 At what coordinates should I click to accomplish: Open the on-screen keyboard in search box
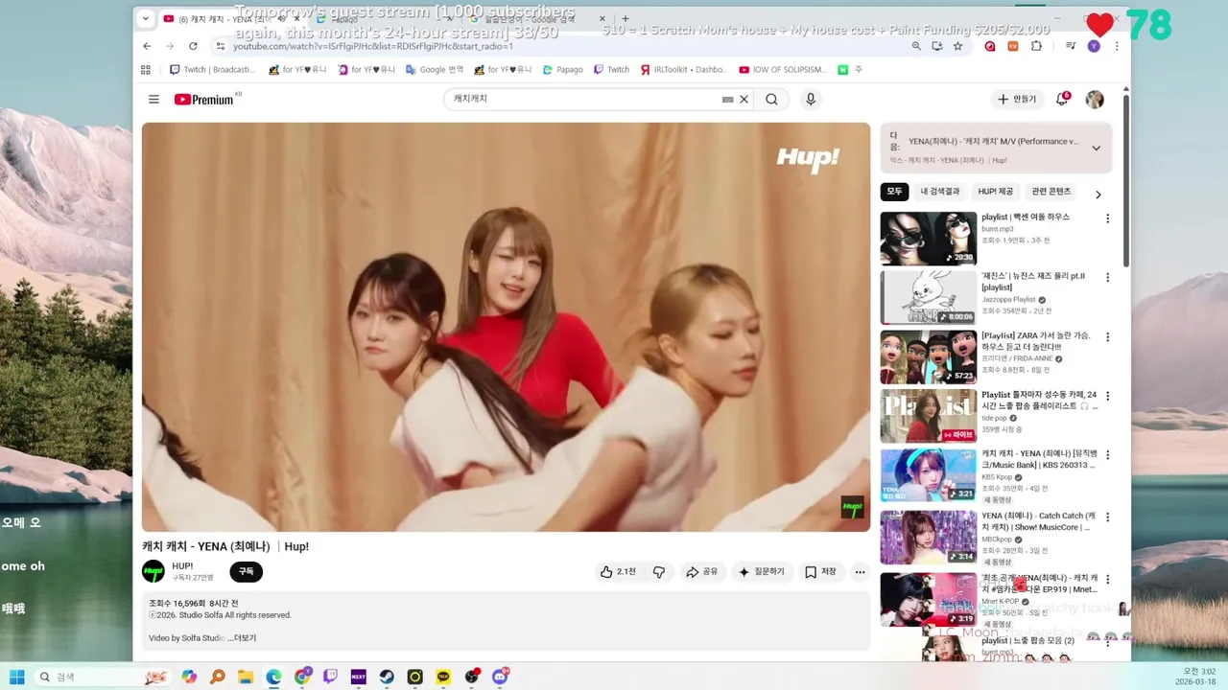(727, 100)
